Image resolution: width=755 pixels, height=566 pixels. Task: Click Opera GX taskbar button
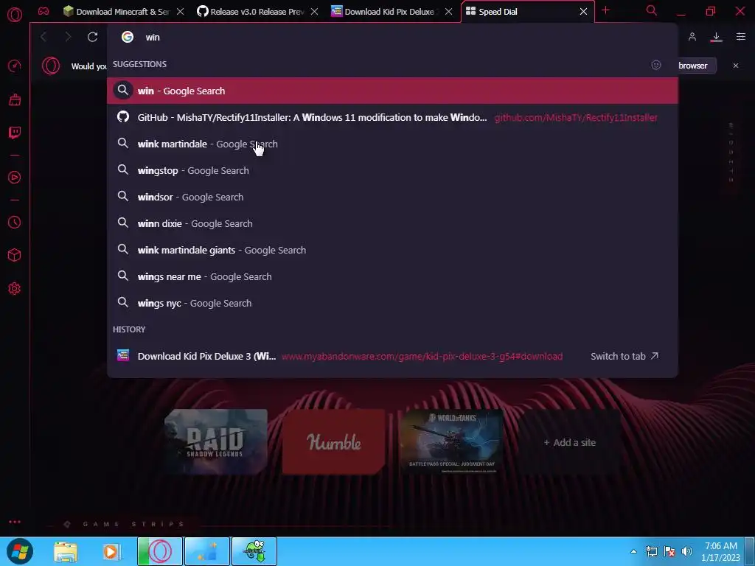pos(160,551)
